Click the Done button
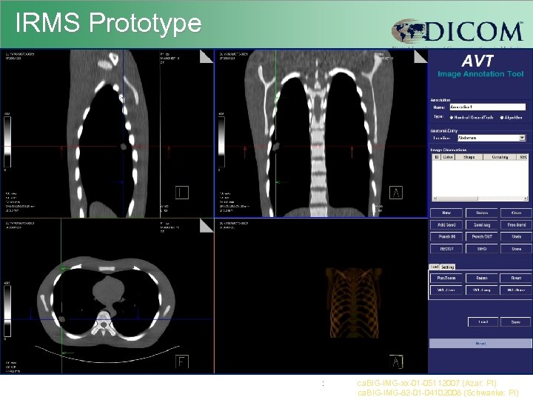This screenshot has width=533, height=400. click(x=517, y=249)
